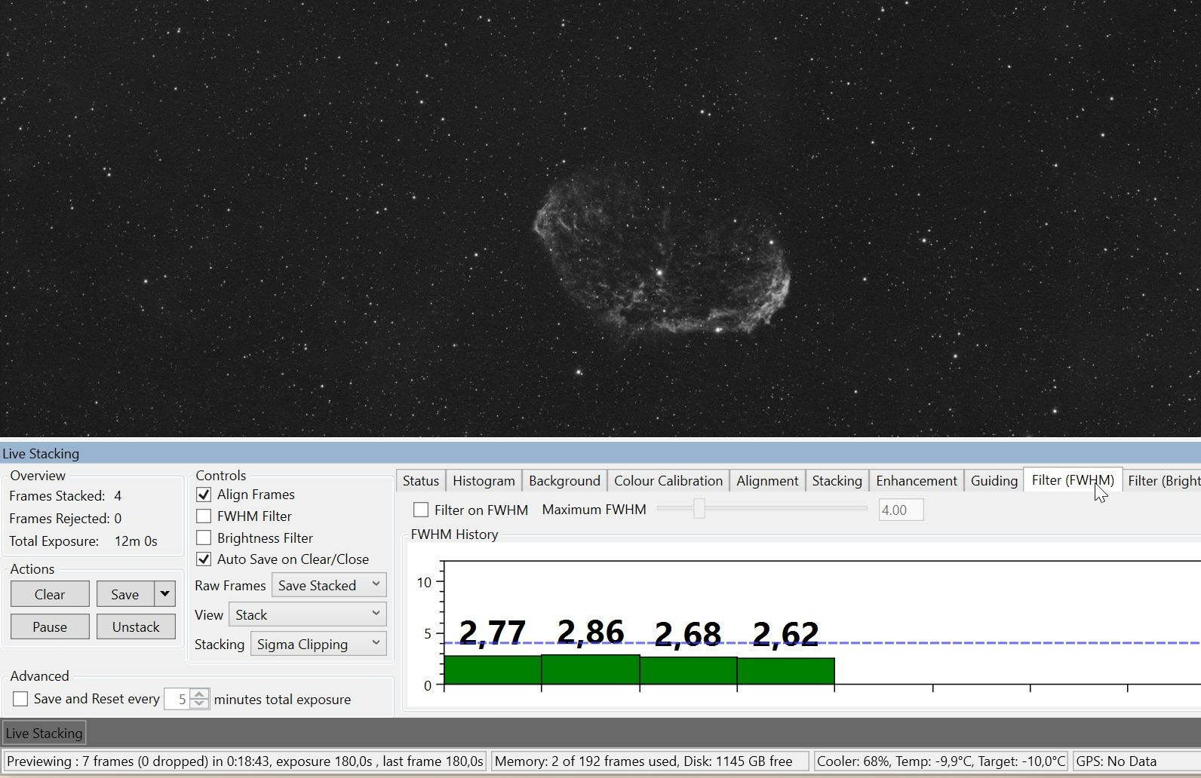Expand the View Stack dropdown
This screenshot has width=1201, height=778.
click(308, 614)
